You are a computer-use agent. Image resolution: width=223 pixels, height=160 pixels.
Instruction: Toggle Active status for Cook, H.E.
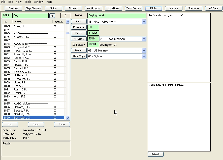tap(55, 26)
